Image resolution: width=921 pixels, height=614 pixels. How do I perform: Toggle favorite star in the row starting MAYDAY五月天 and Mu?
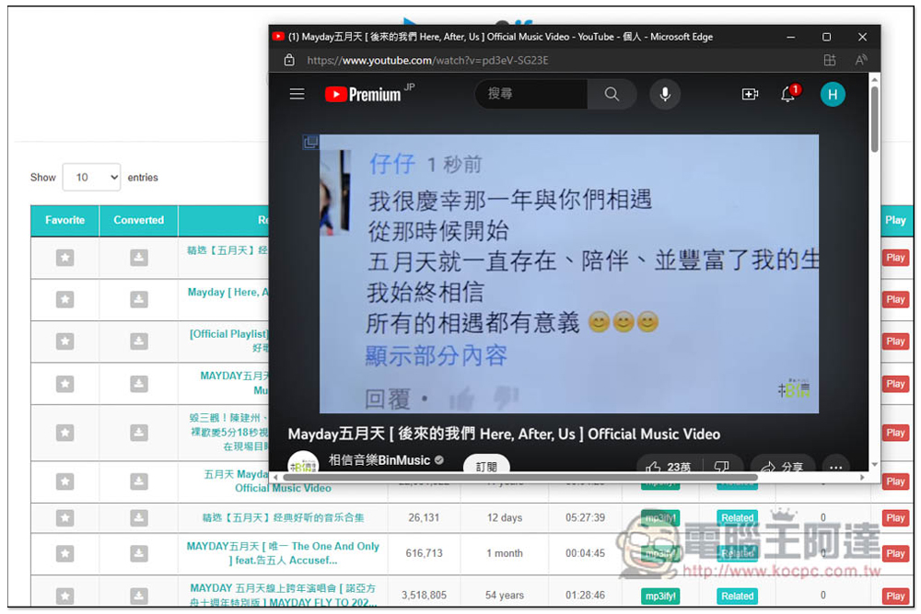64,384
